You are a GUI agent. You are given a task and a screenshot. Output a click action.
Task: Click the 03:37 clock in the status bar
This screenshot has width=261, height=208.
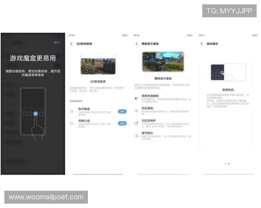click(201, 36)
